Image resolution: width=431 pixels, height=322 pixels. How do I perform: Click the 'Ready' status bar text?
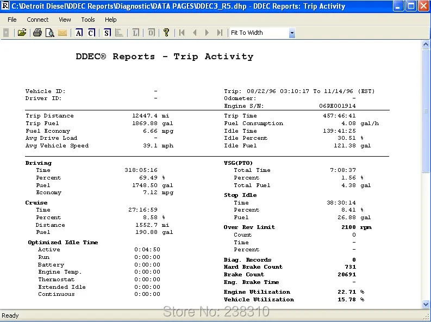pos(10,315)
